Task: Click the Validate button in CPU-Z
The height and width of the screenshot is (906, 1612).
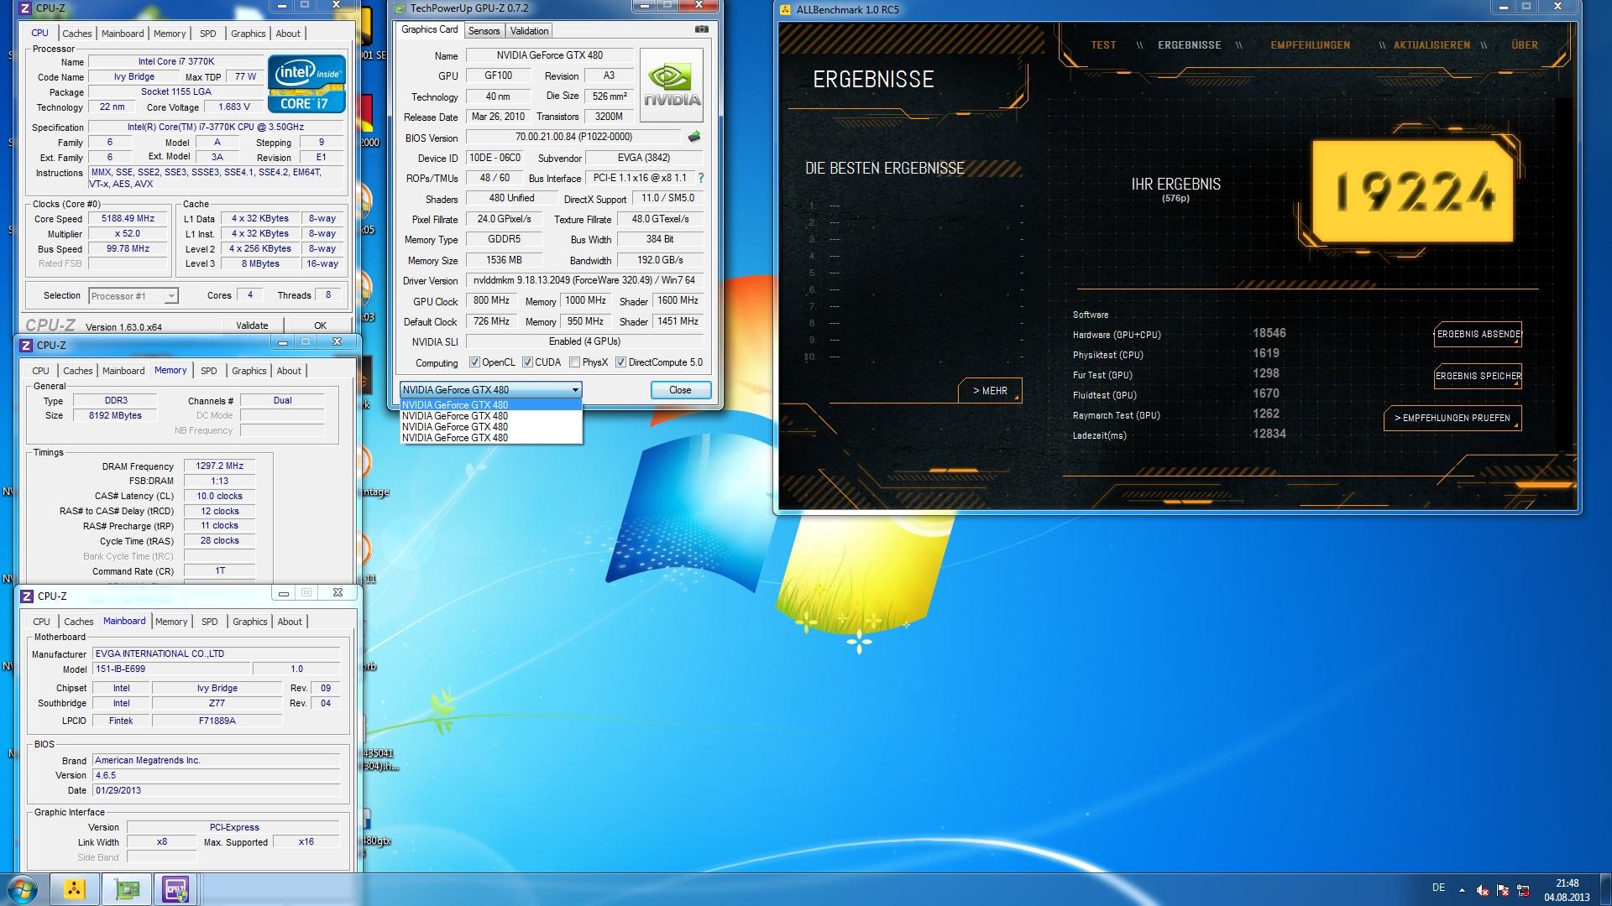Action: (x=252, y=325)
